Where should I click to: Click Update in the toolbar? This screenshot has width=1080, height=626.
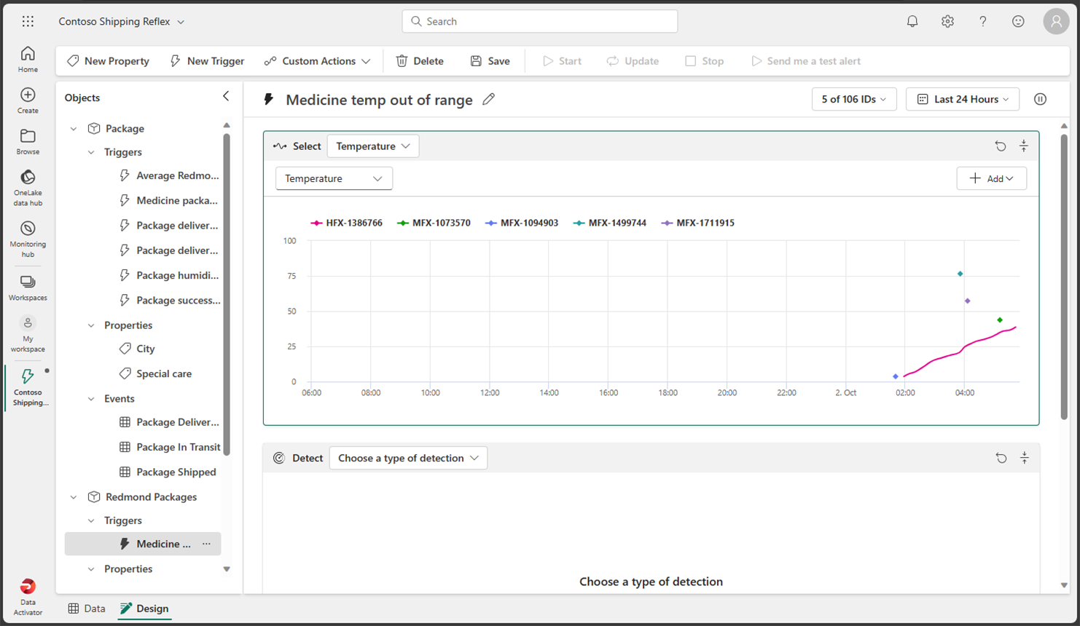633,61
